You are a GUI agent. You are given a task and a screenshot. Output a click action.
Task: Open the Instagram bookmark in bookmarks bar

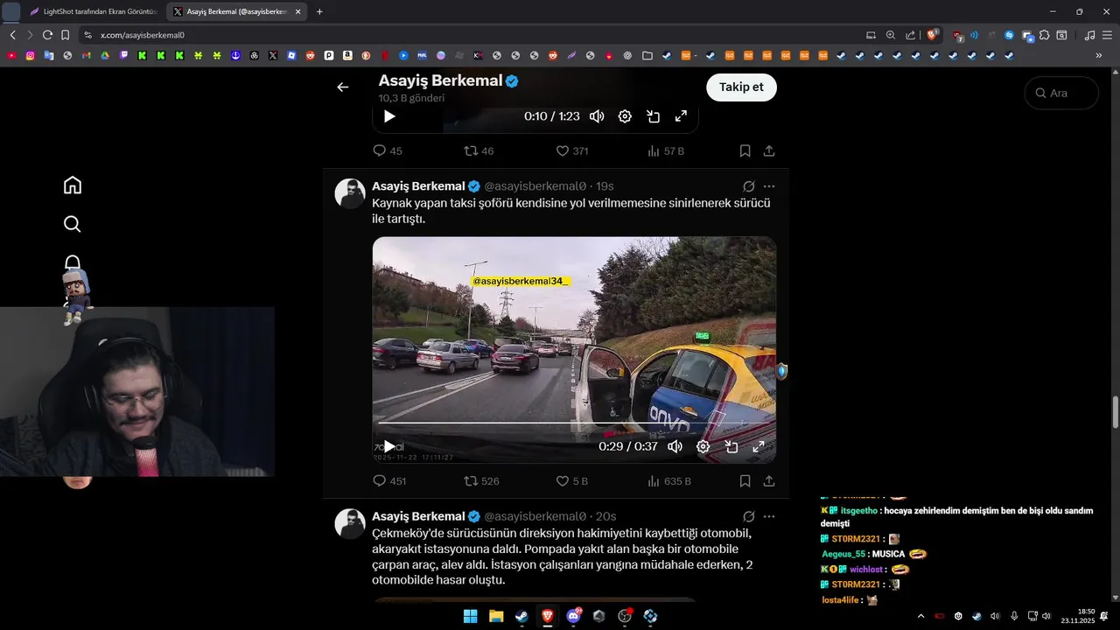tap(30, 55)
